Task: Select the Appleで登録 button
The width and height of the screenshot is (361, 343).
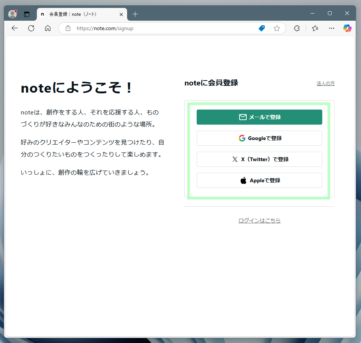Action: pos(259,180)
